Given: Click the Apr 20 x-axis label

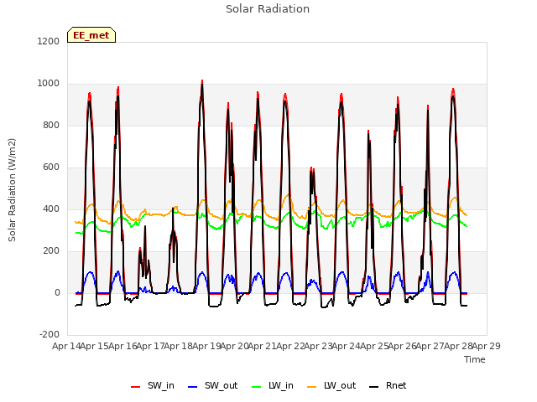Looking at the screenshot, I should [x=234, y=346].
